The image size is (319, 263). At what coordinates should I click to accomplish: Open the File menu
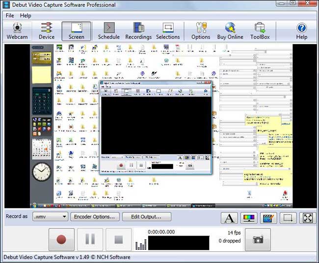tap(10, 16)
